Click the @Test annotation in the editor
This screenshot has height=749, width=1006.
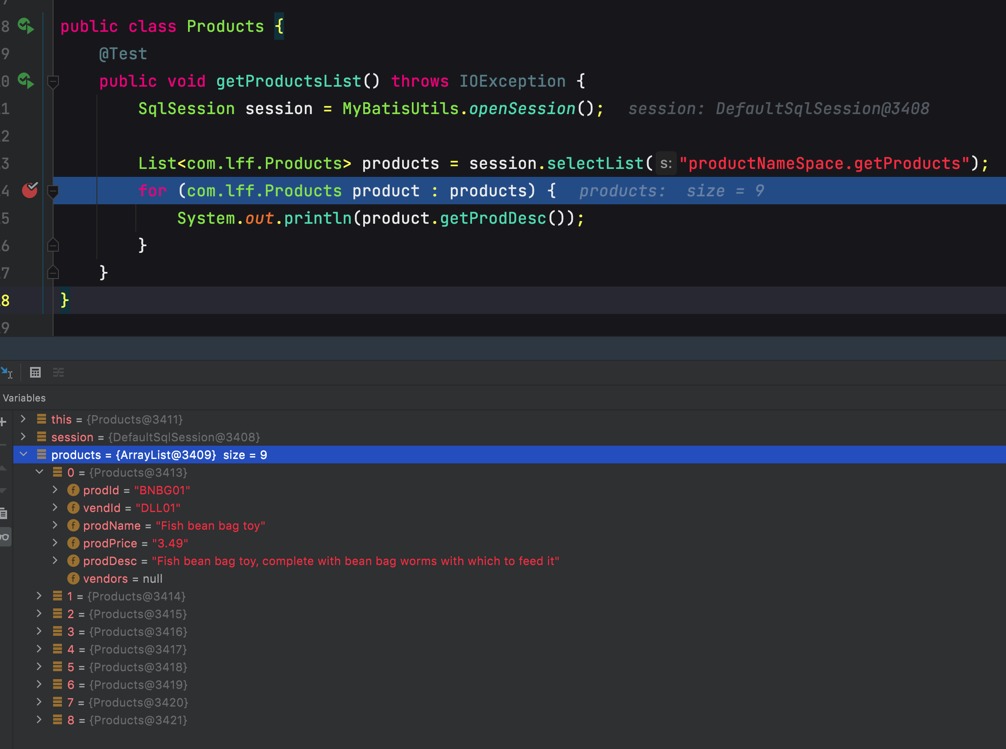123,54
